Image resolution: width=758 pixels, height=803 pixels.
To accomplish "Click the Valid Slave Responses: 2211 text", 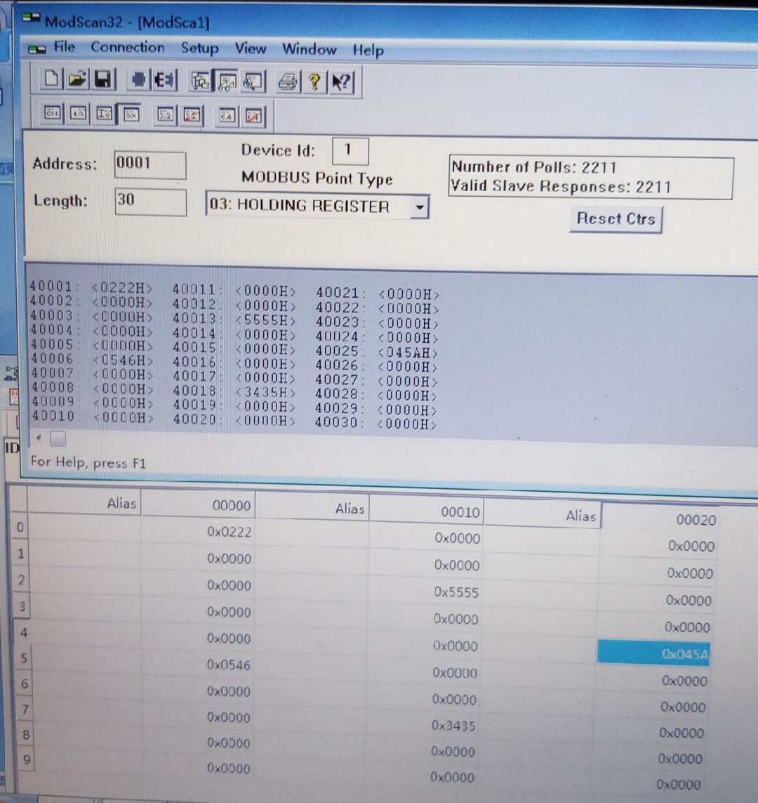I will pos(561,186).
